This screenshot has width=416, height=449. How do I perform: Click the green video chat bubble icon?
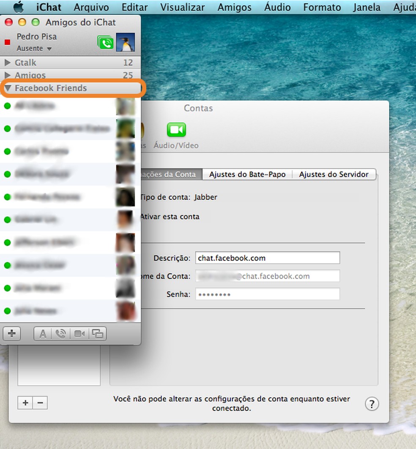[x=105, y=42]
